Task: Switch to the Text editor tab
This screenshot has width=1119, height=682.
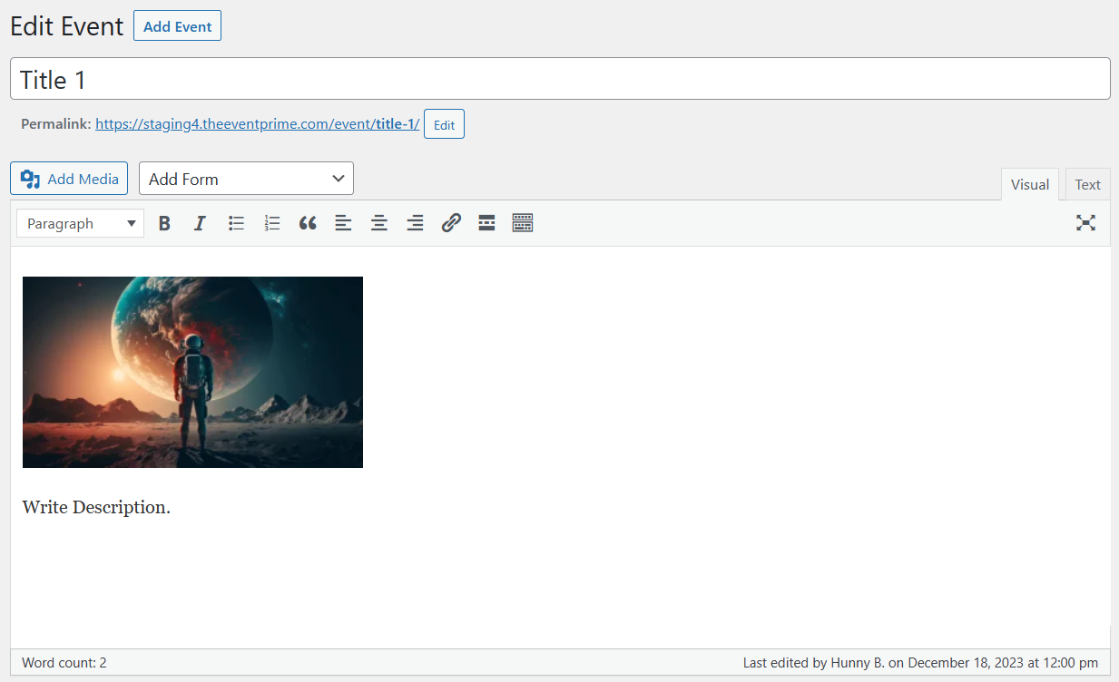Action: 1087,185
